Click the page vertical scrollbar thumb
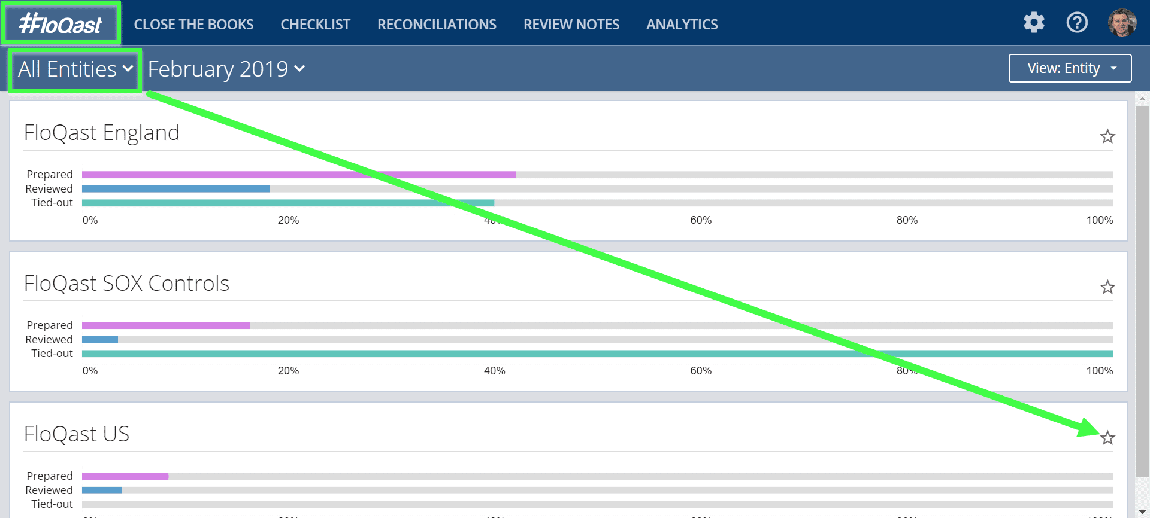Viewport: 1150px width, 518px height. pos(1142,290)
